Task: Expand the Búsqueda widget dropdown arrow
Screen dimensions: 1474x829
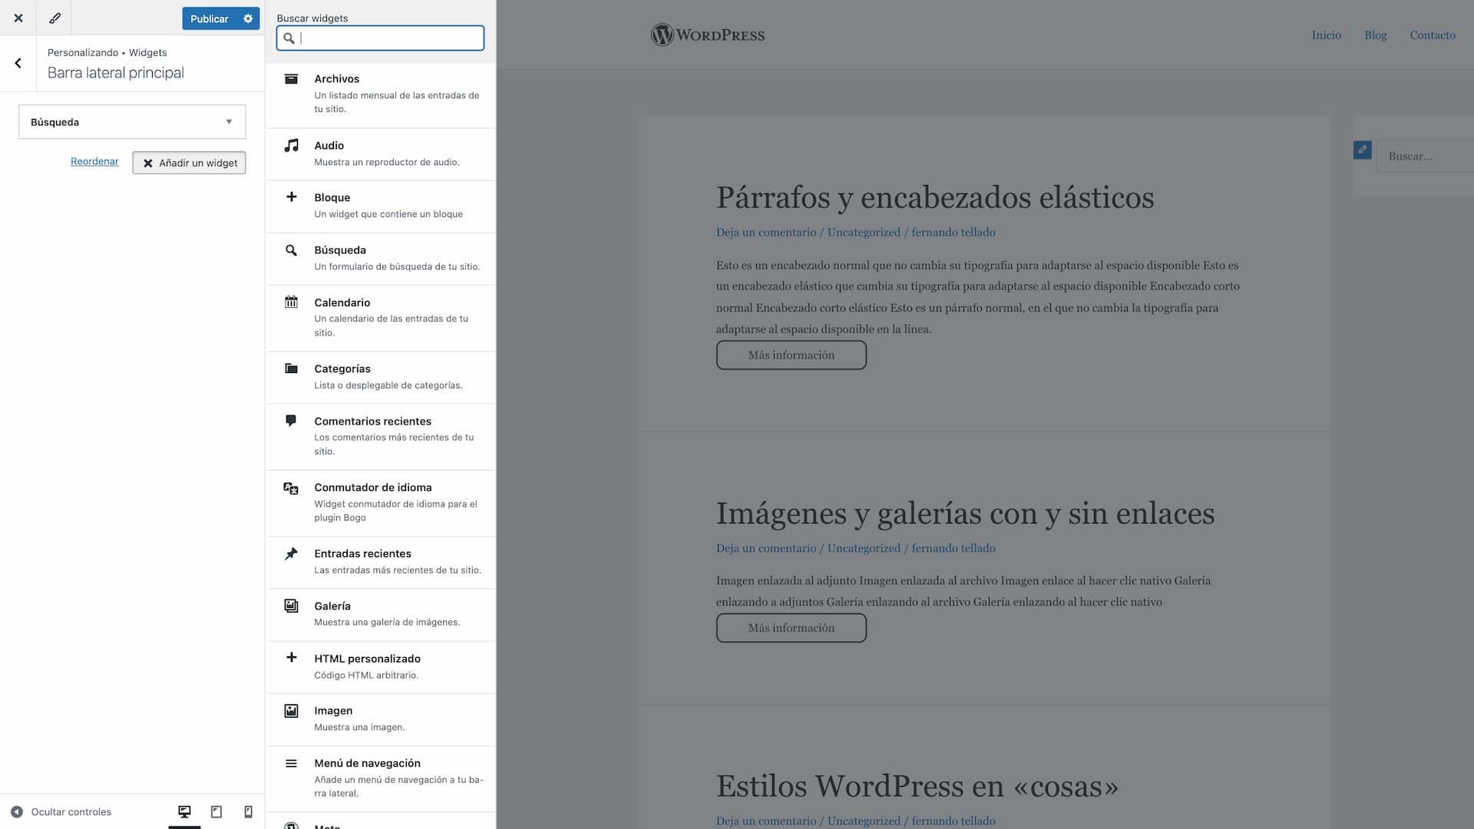Action: coord(229,122)
